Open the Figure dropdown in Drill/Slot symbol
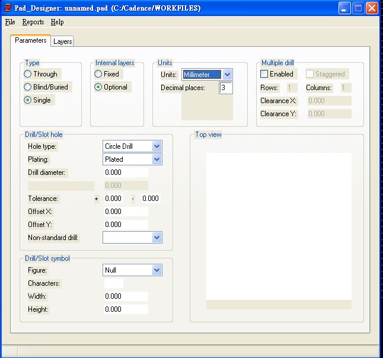 coord(157,270)
